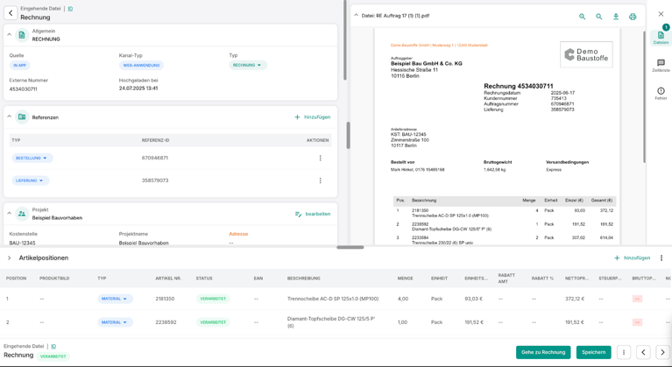Go to previous document with left arrow
The width and height of the screenshot is (672, 367).
click(643, 352)
